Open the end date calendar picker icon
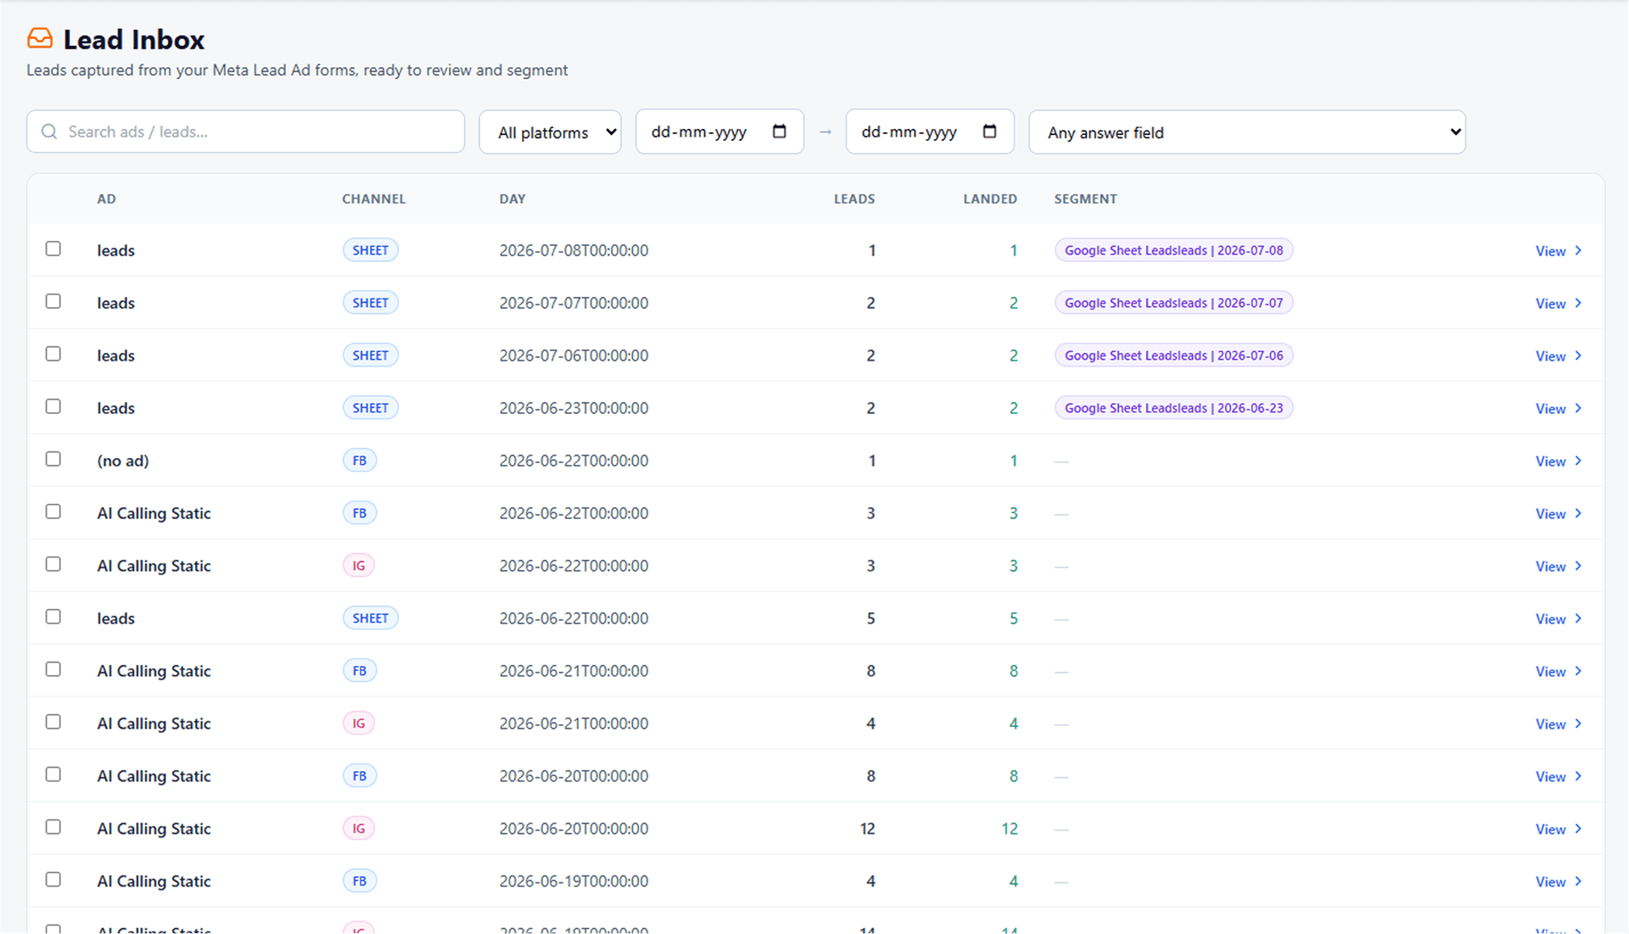Image resolution: width=1629 pixels, height=934 pixels. tap(989, 131)
